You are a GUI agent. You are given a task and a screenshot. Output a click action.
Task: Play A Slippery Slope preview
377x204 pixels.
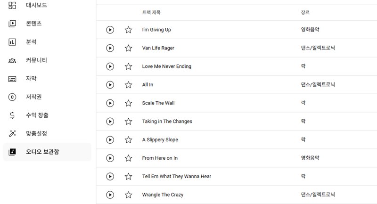point(110,140)
